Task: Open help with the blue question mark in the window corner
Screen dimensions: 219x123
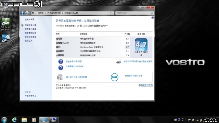Action: pos(153,18)
